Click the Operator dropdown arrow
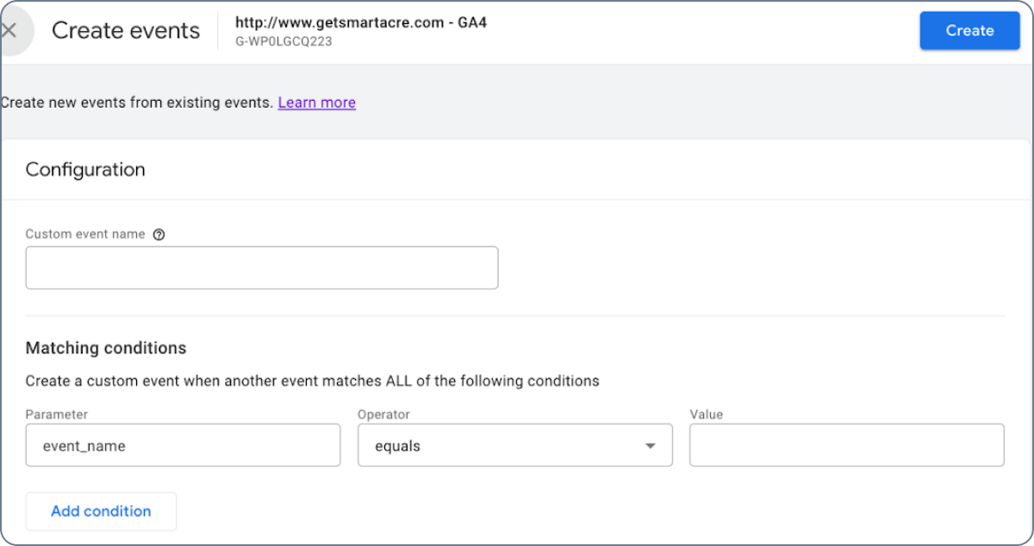Screen dimensions: 1034x546 coord(650,445)
